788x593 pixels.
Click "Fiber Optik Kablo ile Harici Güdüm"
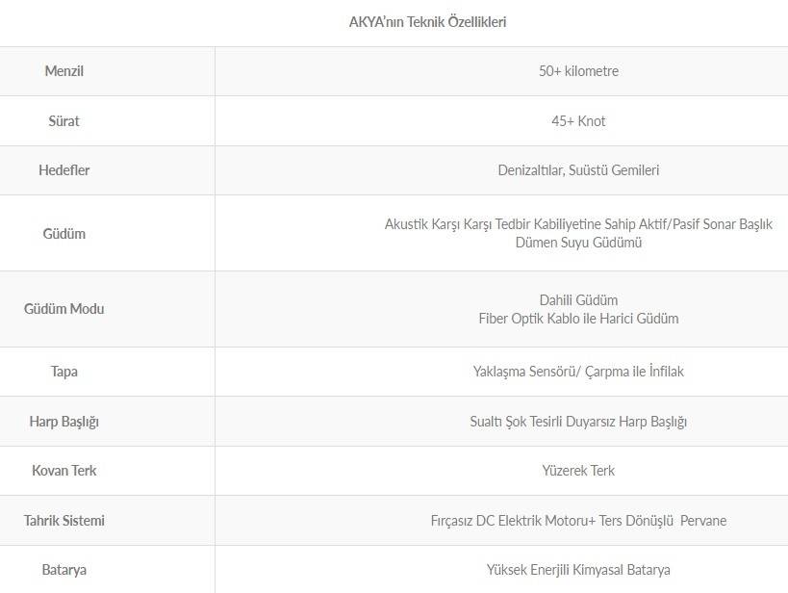pos(578,319)
